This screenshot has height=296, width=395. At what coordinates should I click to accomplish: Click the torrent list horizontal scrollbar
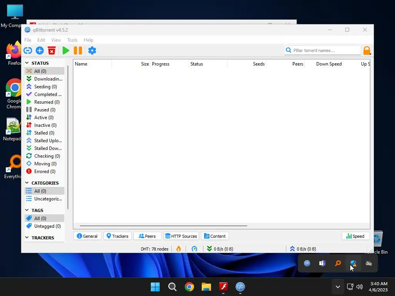[164, 226]
